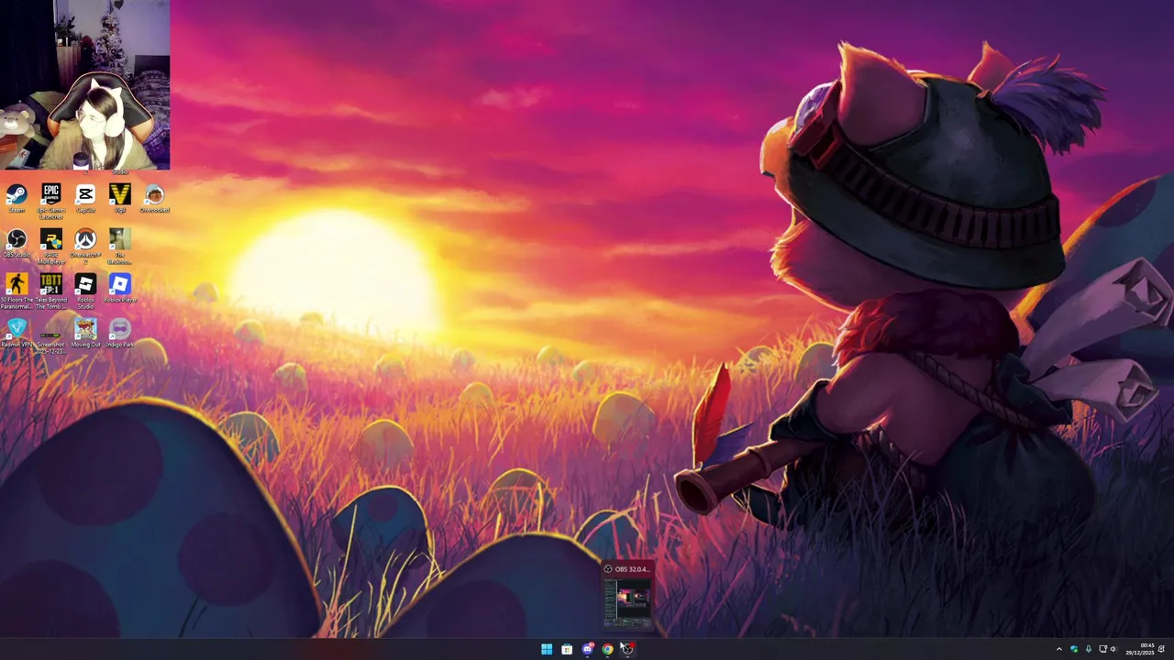1174x660 pixels.
Task: Click the OBS taskbar icon
Action: pos(627,649)
